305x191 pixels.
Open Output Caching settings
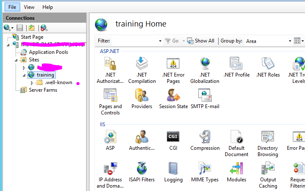(x=268, y=175)
